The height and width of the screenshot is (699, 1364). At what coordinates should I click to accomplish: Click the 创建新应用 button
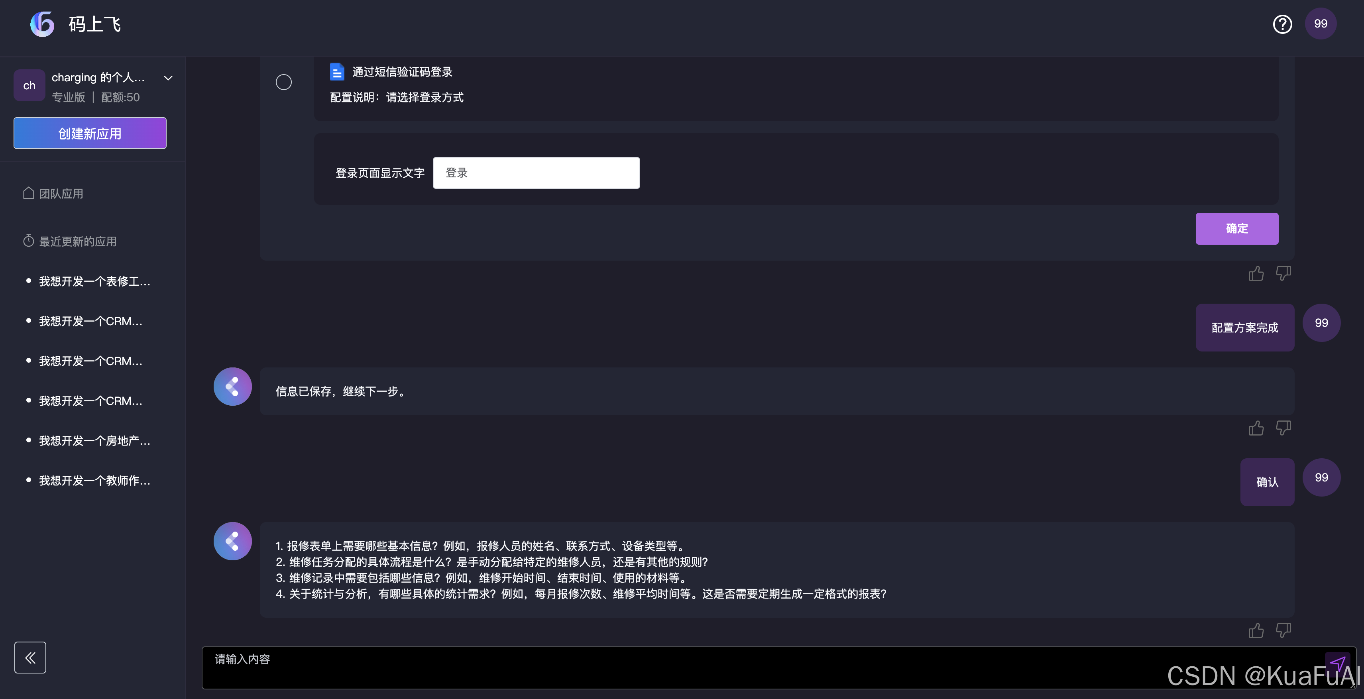(x=90, y=134)
